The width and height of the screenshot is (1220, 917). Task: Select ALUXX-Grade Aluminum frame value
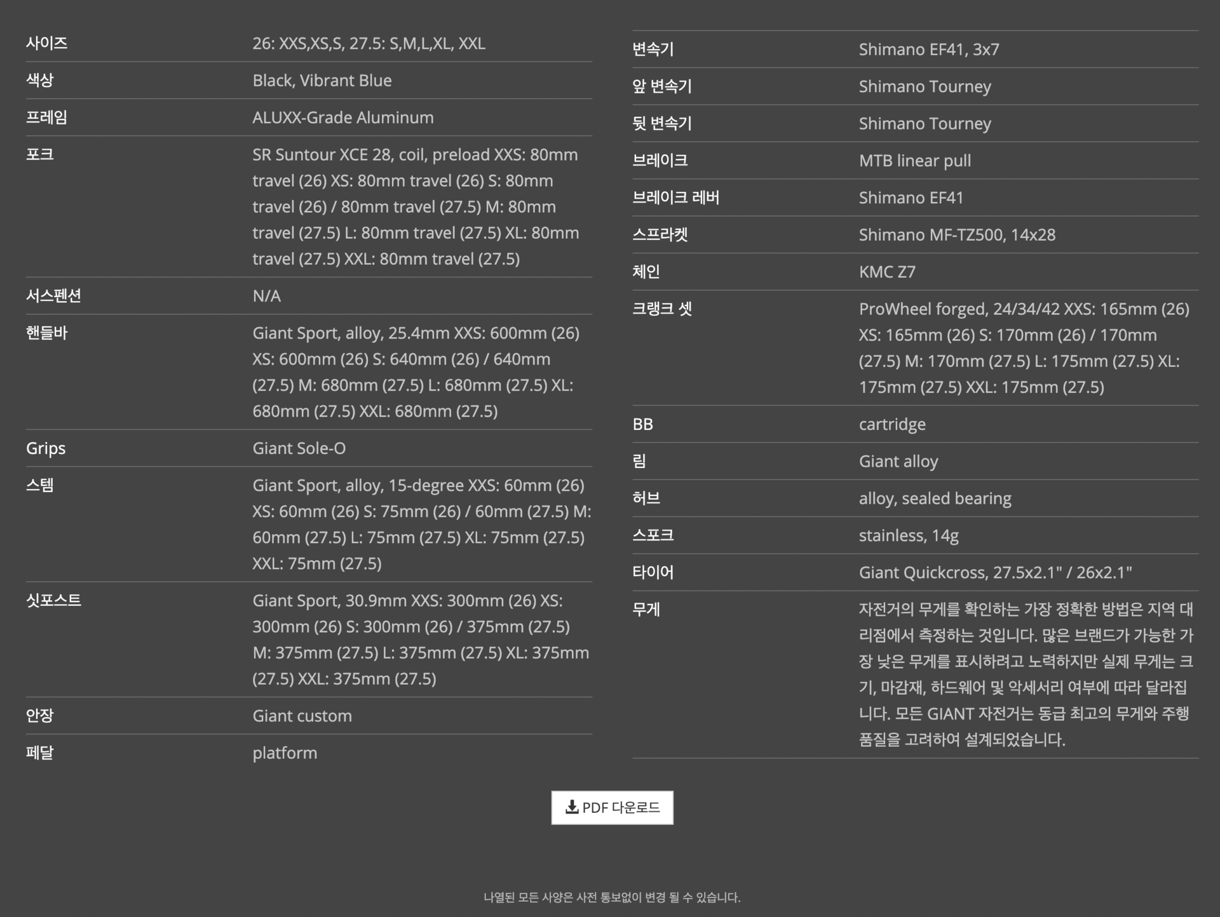click(x=343, y=117)
